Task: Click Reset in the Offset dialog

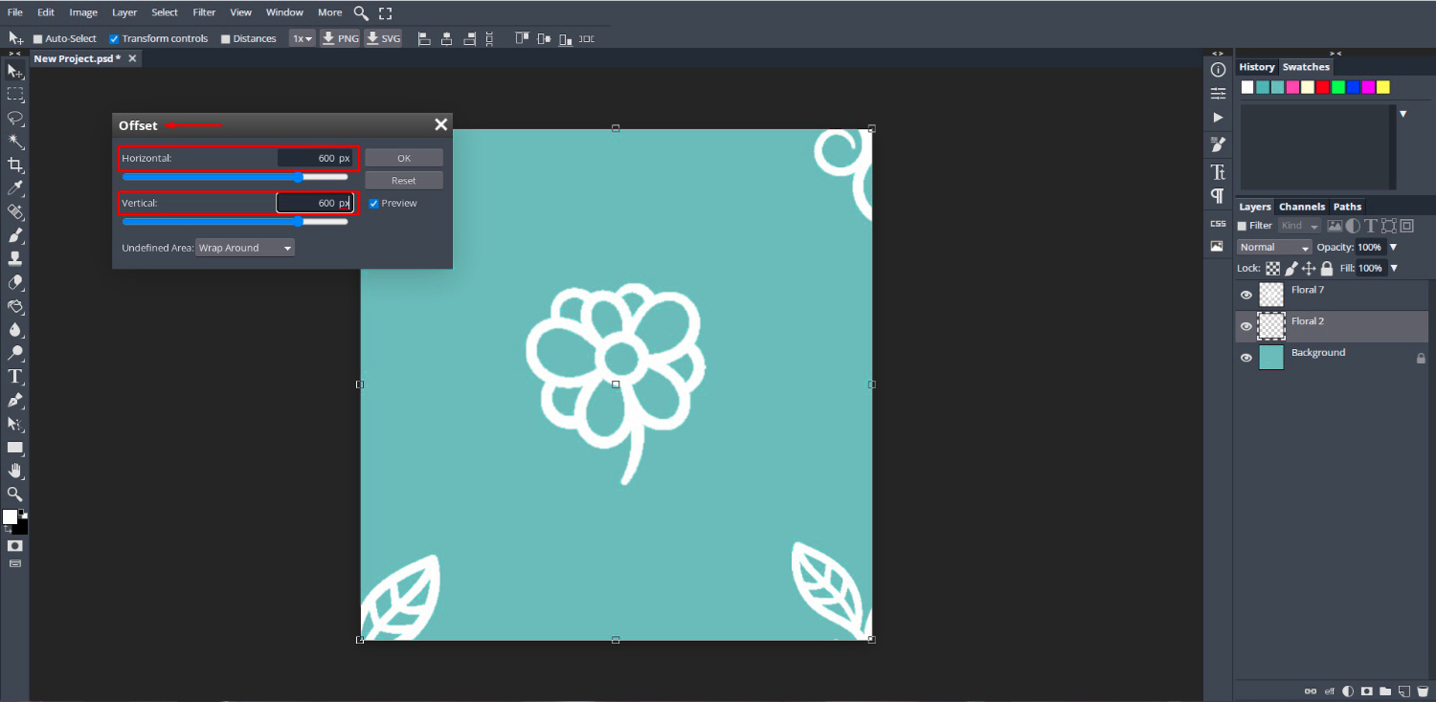Action: click(404, 180)
